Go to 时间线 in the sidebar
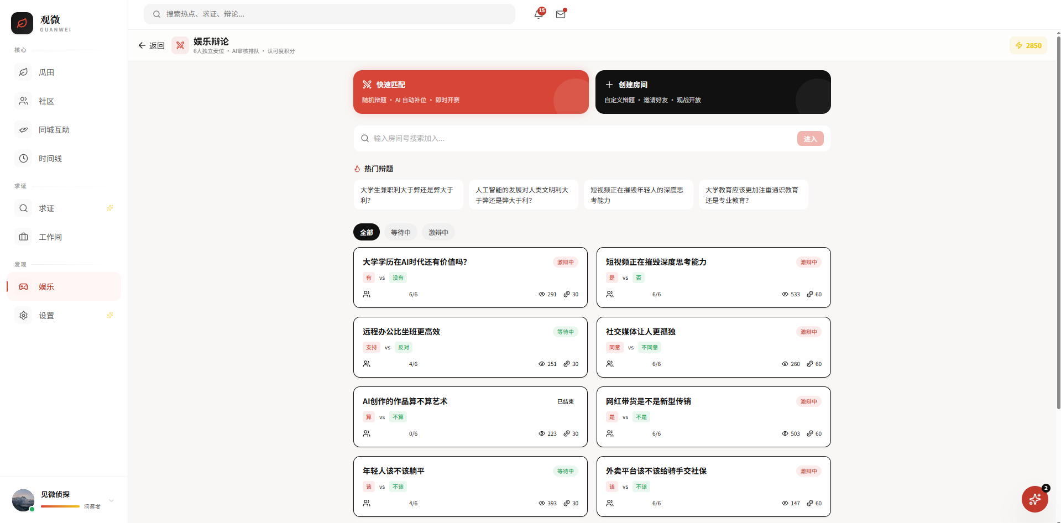 click(x=64, y=159)
